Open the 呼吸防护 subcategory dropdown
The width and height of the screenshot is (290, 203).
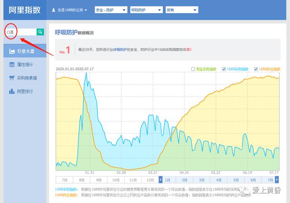pos(146,10)
